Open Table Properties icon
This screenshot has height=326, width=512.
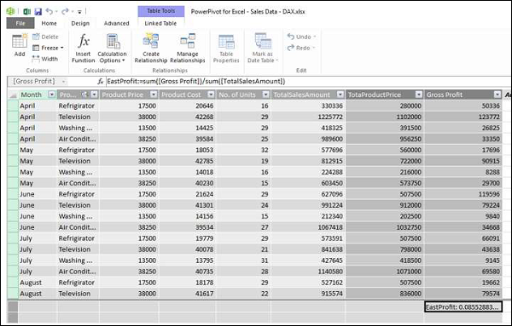point(226,42)
